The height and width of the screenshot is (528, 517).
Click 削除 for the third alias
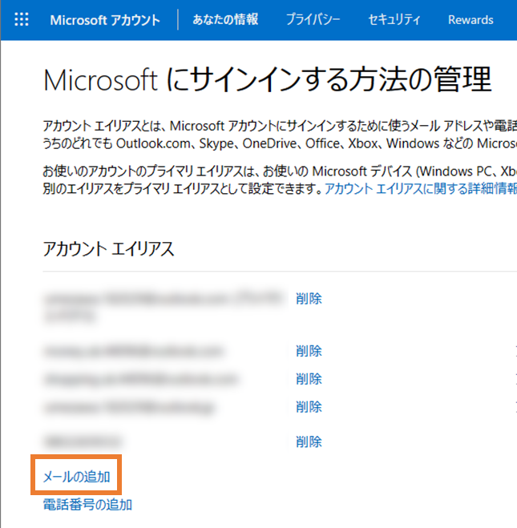pos(309,379)
